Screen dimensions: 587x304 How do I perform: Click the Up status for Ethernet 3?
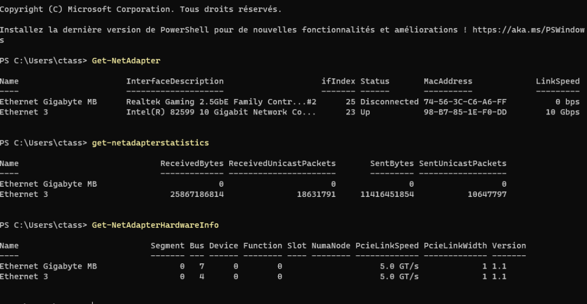pyautogui.click(x=365, y=112)
